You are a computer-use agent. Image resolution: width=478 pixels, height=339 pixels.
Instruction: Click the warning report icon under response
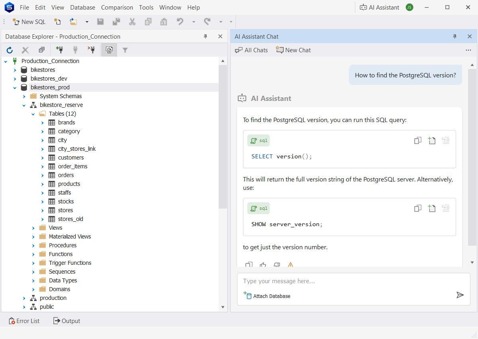point(291,264)
